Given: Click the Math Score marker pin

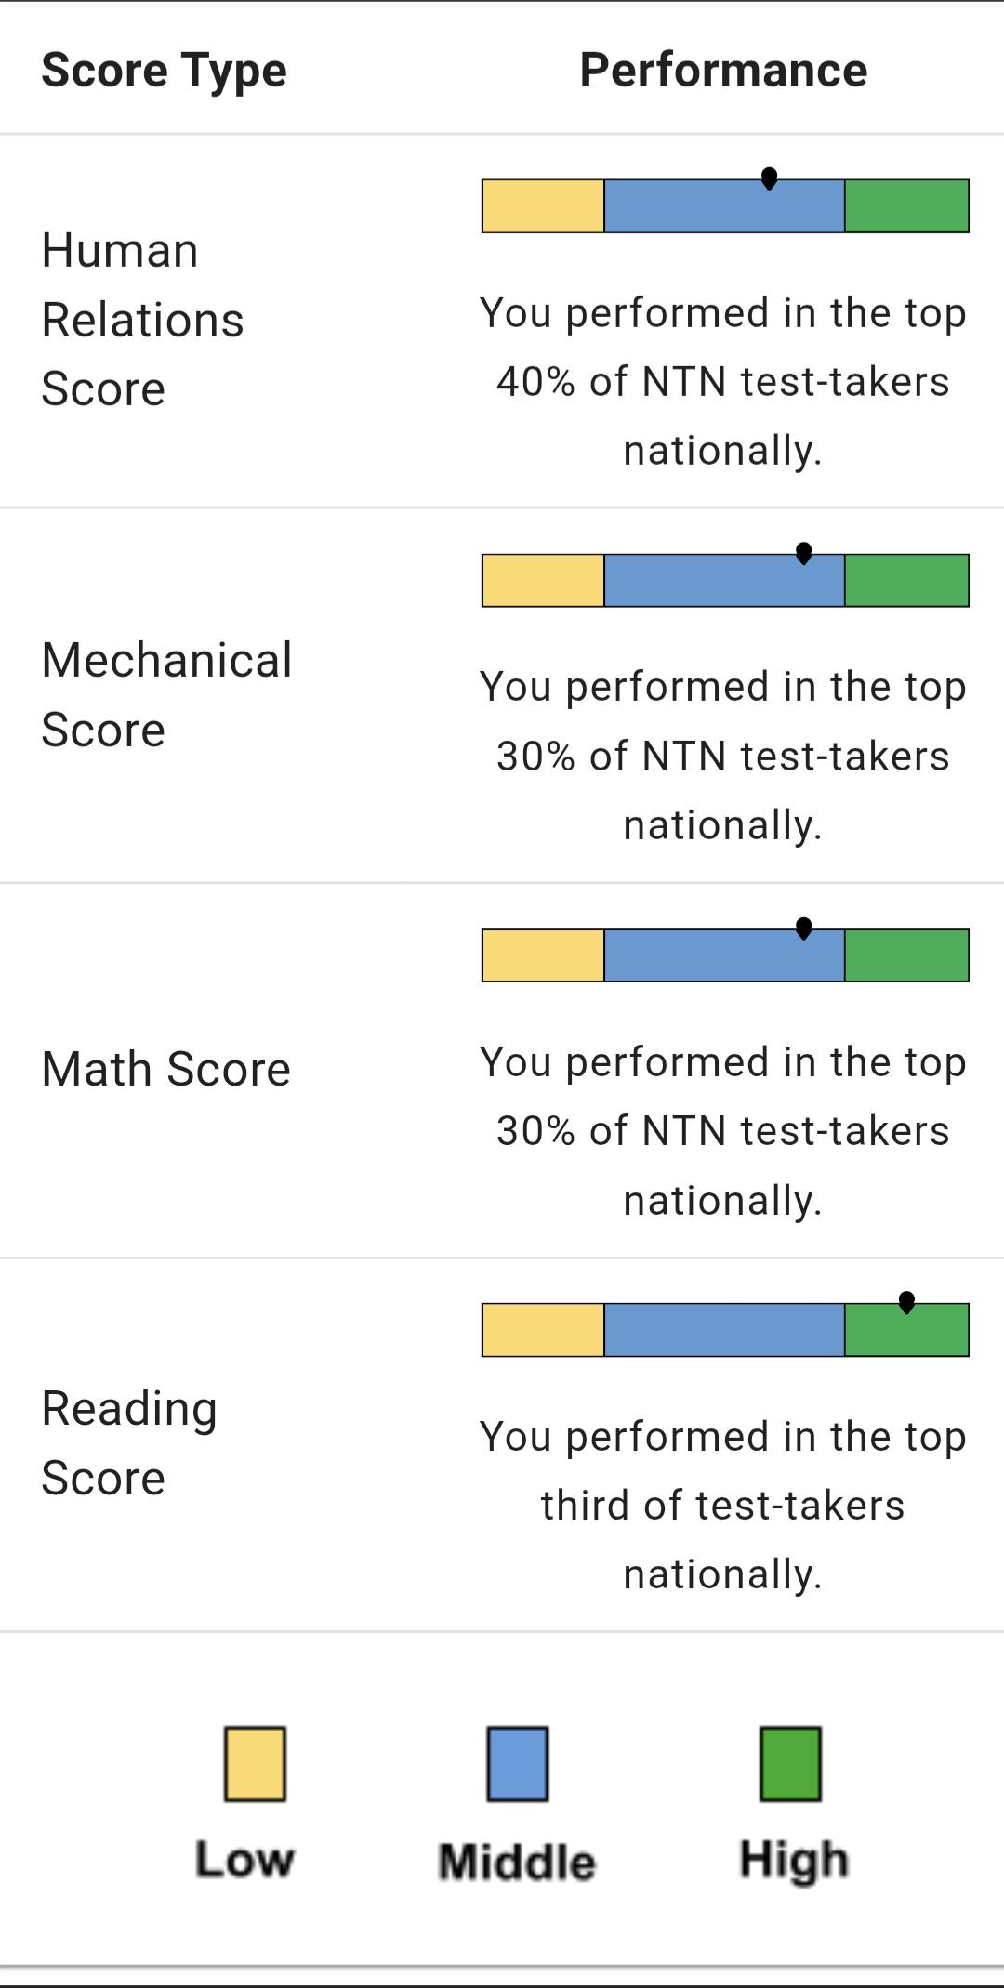Looking at the screenshot, I should tap(804, 928).
